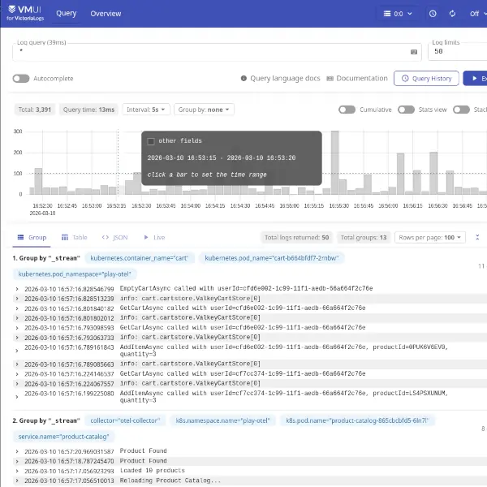Click the Query History button
The image size is (487, 487).
(x=425, y=79)
